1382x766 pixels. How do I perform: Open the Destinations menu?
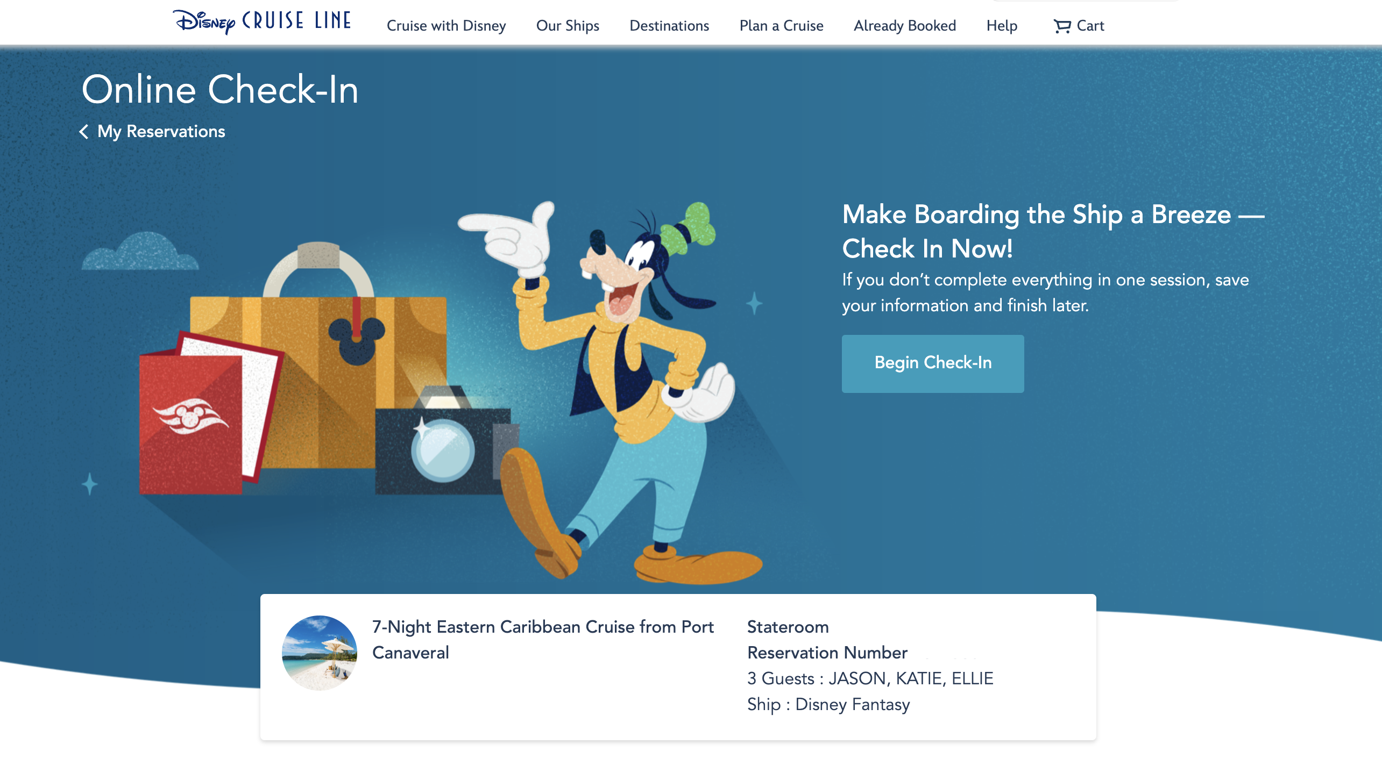click(x=669, y=26)
